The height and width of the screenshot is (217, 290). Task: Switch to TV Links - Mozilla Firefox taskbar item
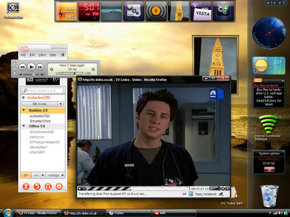point(38,213)
